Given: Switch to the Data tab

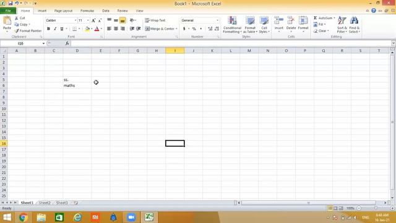Looking at the screenshot, I should click(x=106, y=11).
